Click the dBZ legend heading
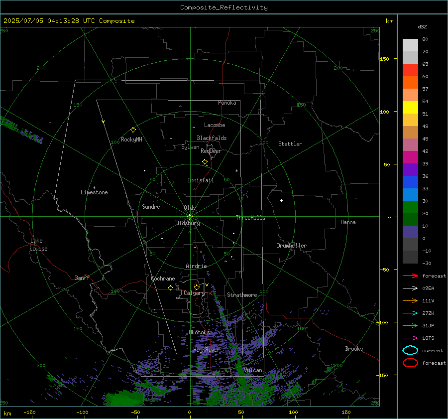448x419 pixels. click(422, 26)
